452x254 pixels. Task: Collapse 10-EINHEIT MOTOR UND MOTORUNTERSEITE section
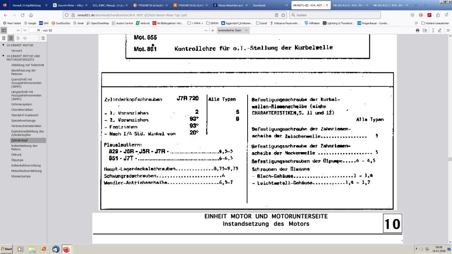click(x=4, y=56)
